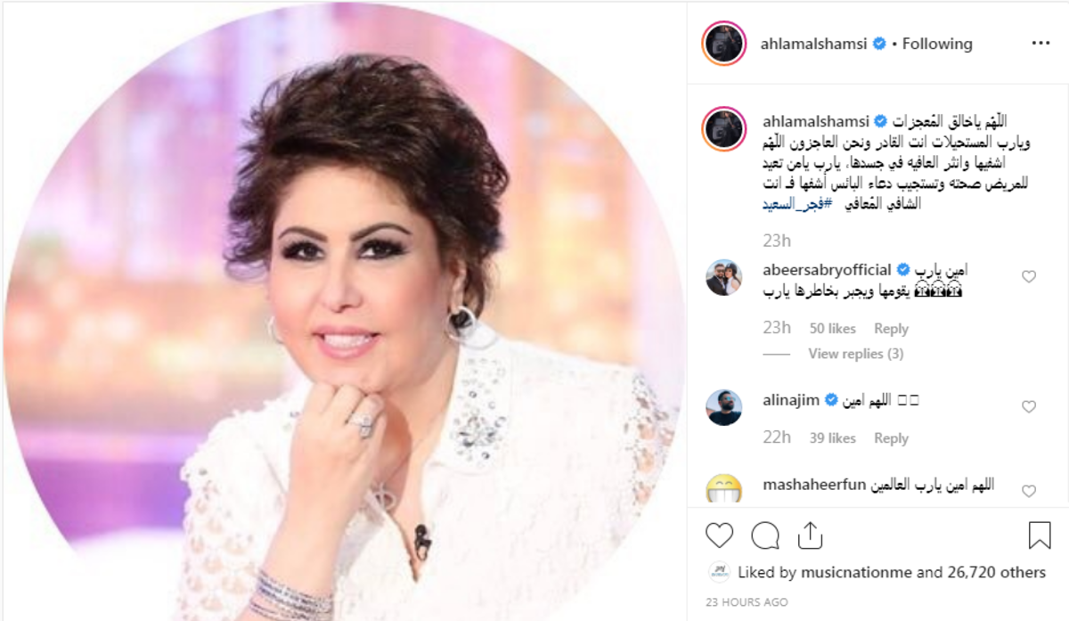This screenshot has width=1069, height=621.
Task: View 50 likes on first comment
Action: (x=832, y=329)
